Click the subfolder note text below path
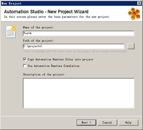The height and width of the screenshot is (130, 143). 75,51
